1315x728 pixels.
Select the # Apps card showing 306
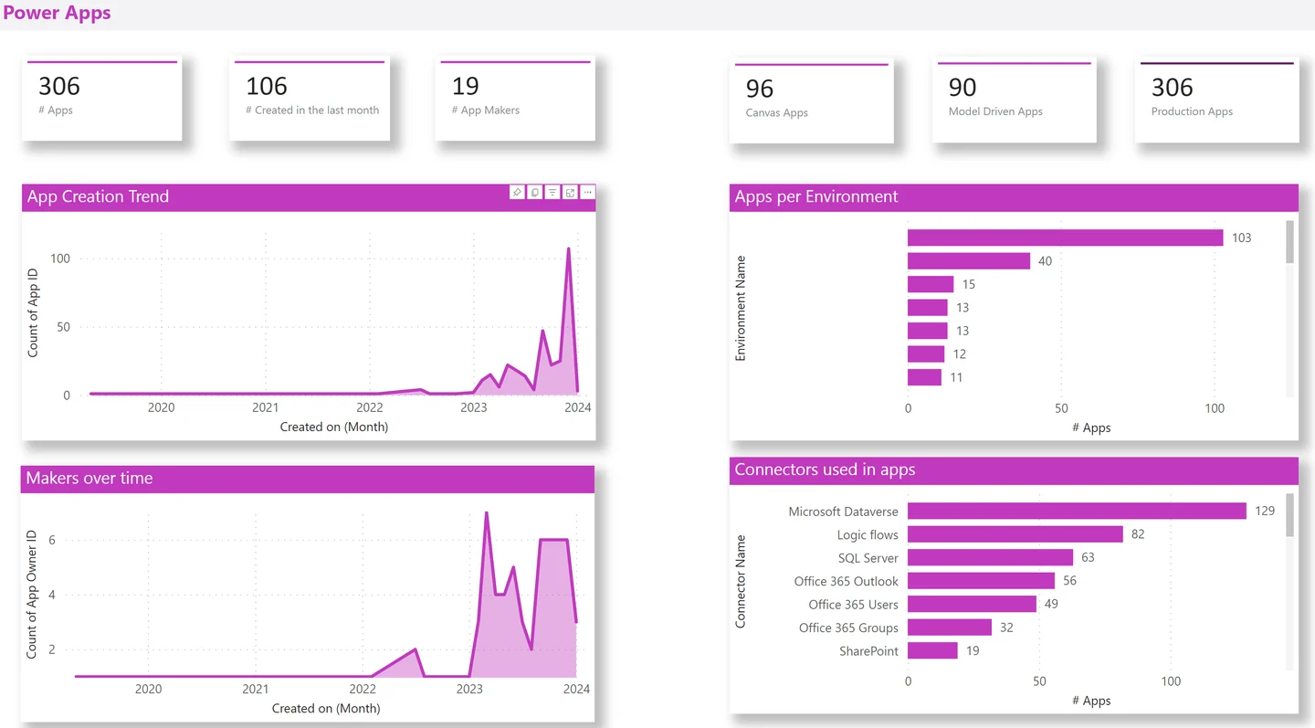(x=102, y=99)
